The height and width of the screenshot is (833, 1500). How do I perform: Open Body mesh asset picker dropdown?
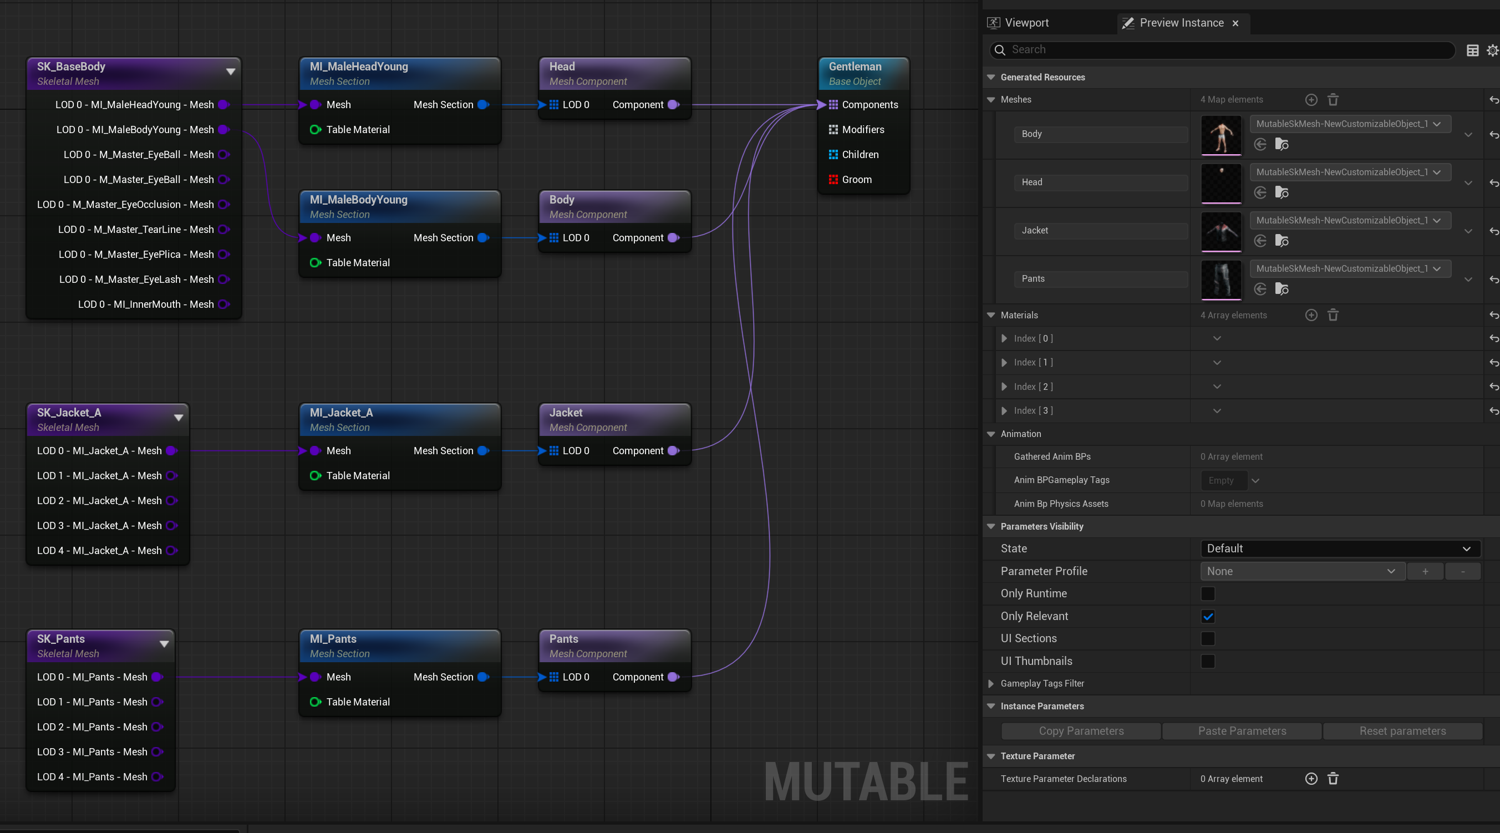[x=1350, y=124]
